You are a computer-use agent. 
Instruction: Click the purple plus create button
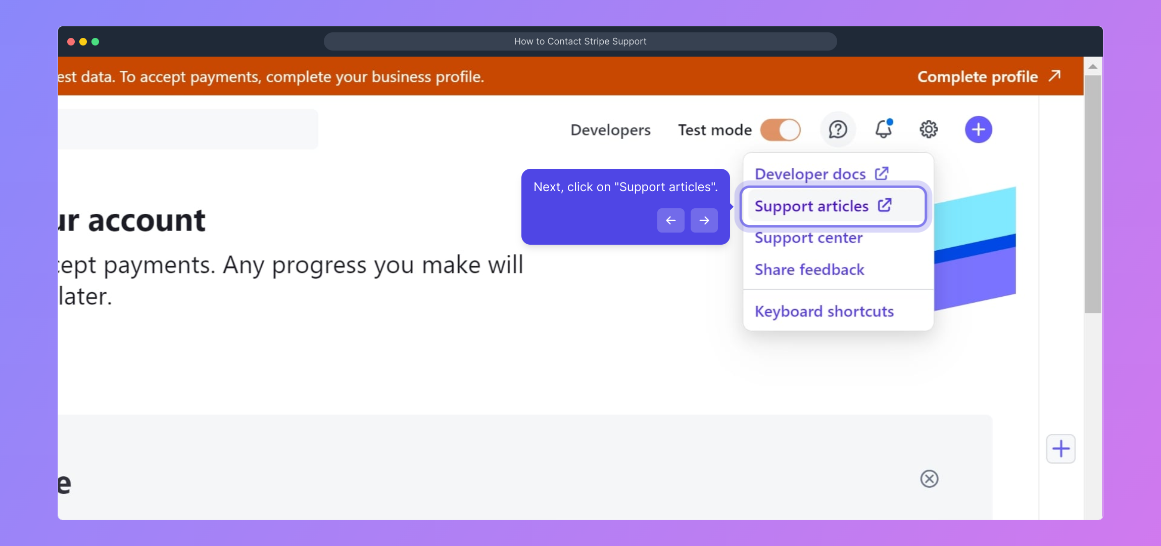pos(978,129)
